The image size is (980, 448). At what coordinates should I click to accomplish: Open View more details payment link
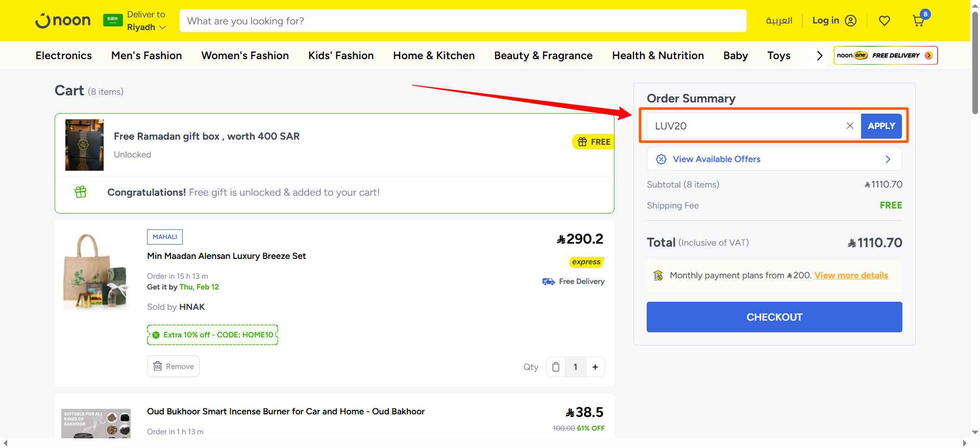pos(851,275)
